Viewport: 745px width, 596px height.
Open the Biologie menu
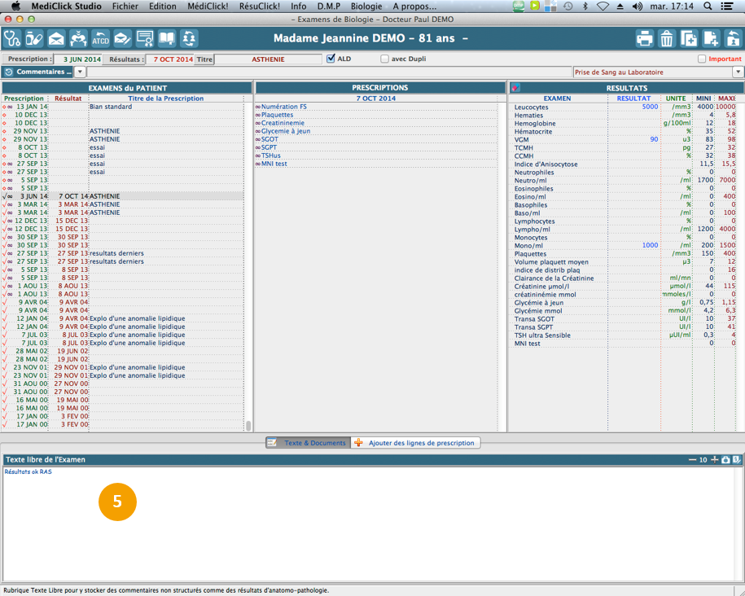[x=366, y=6]
